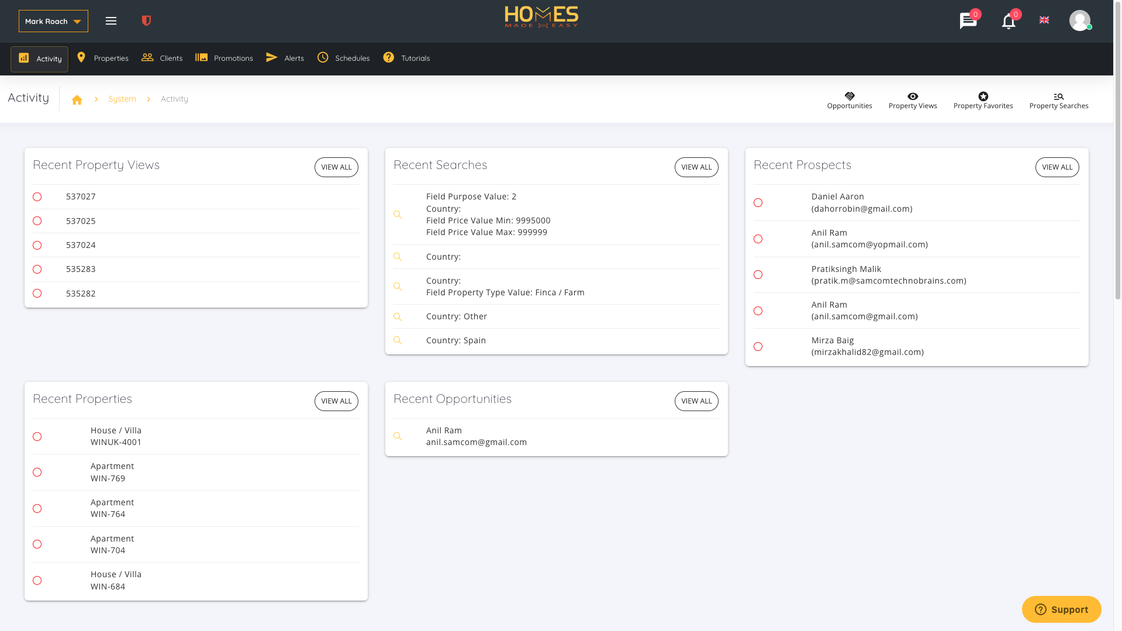Open the chat messages icon
1122x631 pixels.
point(968,21)
